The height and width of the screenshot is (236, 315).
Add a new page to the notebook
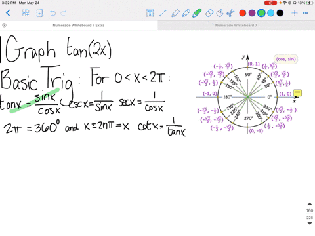(39, 13)
